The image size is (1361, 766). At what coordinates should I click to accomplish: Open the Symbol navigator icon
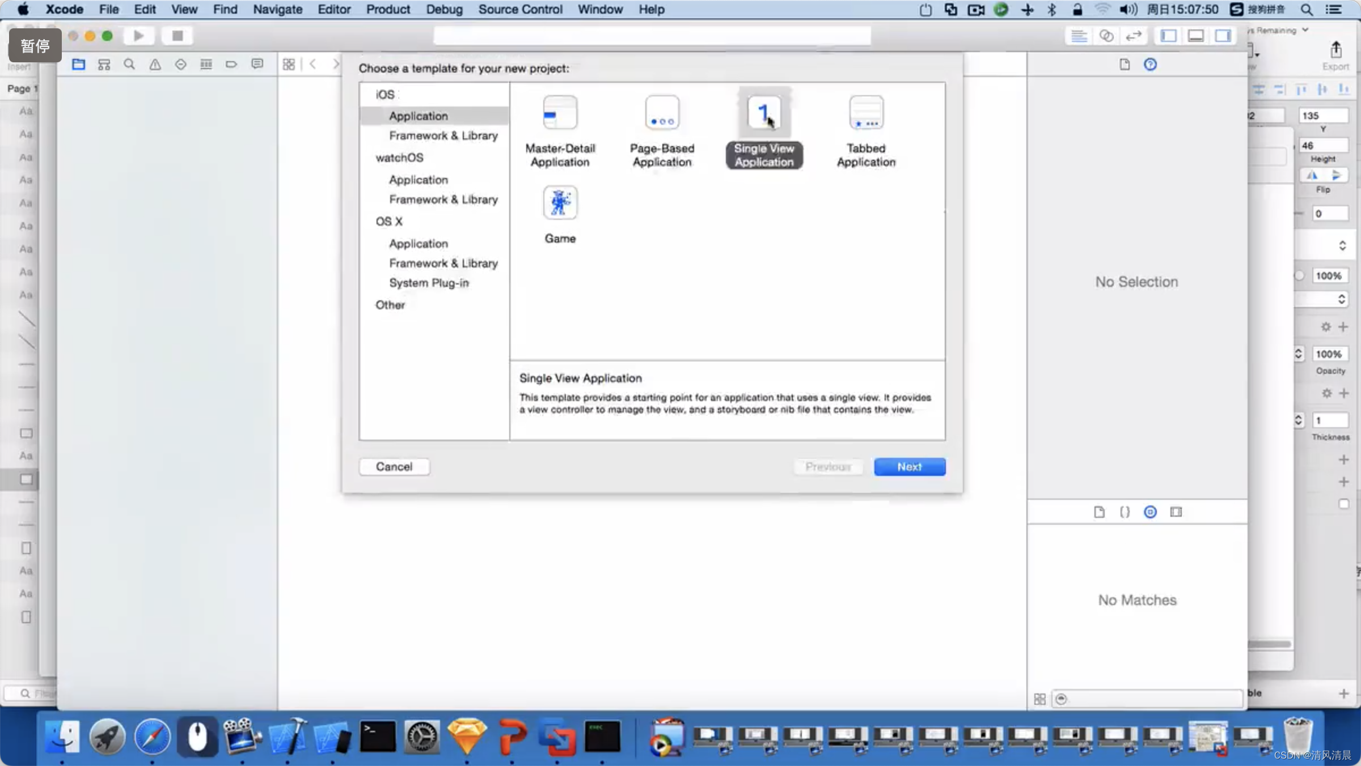(104, 64)
